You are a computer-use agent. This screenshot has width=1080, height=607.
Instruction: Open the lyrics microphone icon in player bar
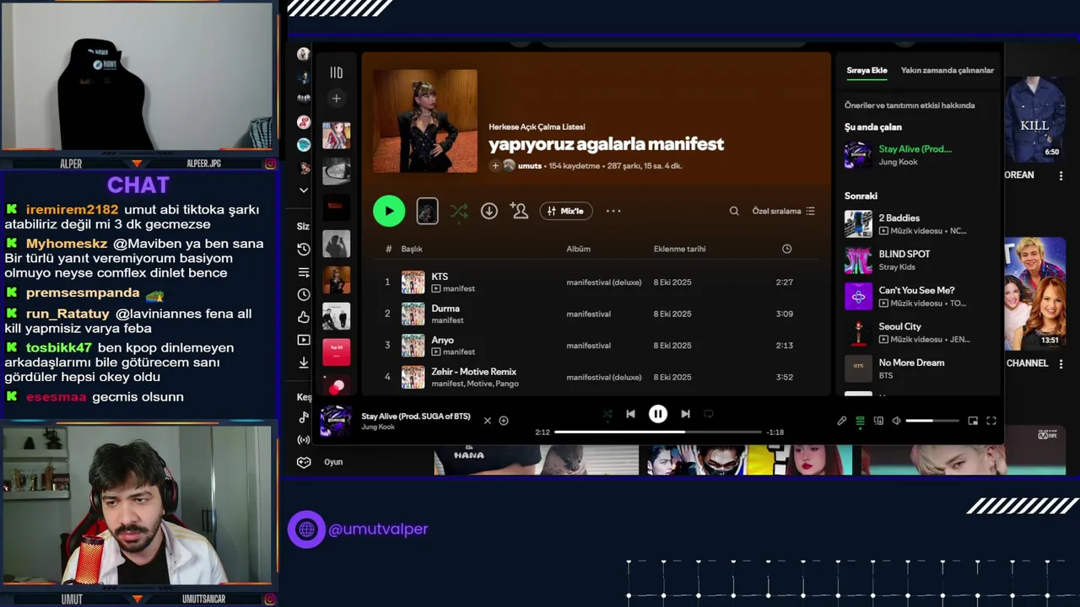click(841, 421)
